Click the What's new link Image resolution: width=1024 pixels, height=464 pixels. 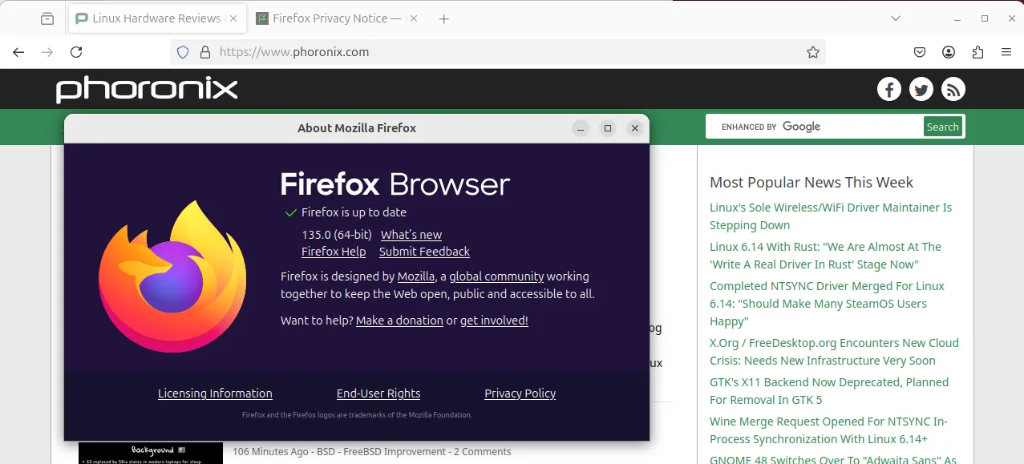tap(411, 235)
